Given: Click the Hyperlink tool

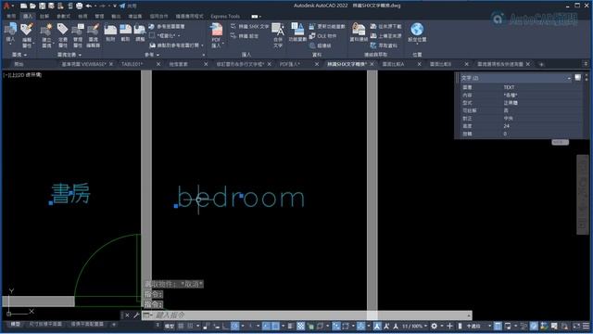Looking at the screenshot, I should tap(319, 45).
